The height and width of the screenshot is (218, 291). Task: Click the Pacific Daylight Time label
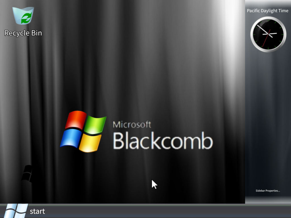pos(267,11)
